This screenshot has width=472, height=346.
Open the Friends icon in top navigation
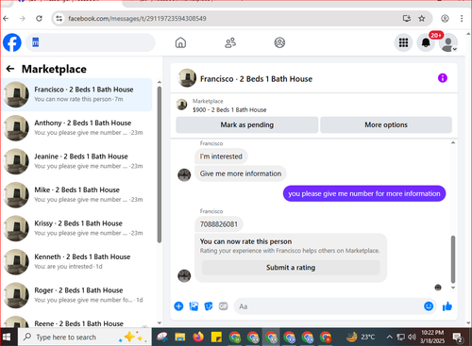[230, 42]
